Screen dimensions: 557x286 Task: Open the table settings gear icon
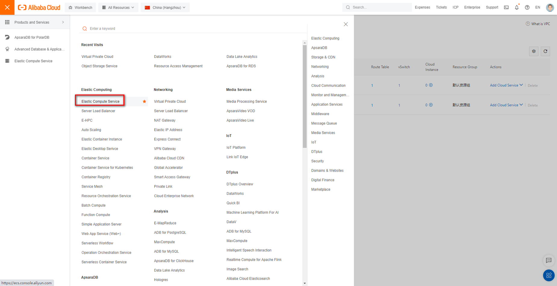pos(534,51)
